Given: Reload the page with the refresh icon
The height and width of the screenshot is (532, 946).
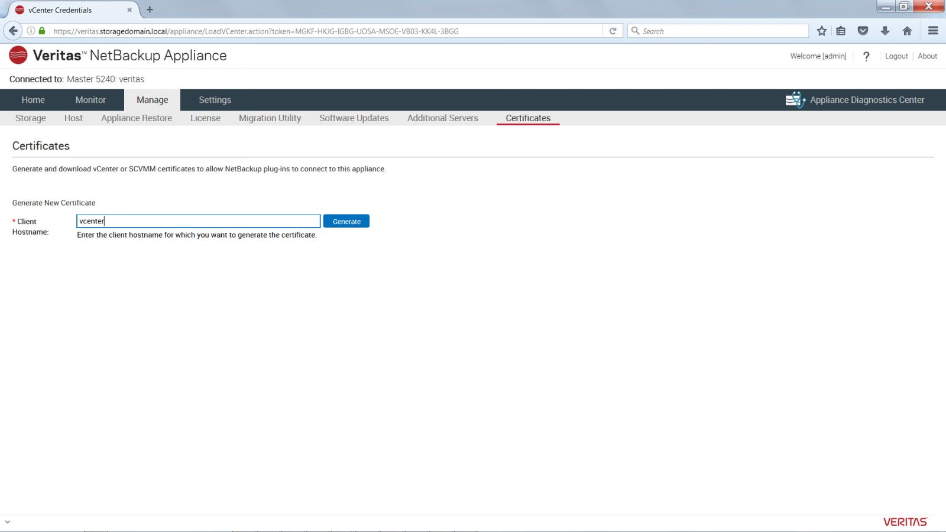Looking at the screenshot, I should (x=613, y=31).
